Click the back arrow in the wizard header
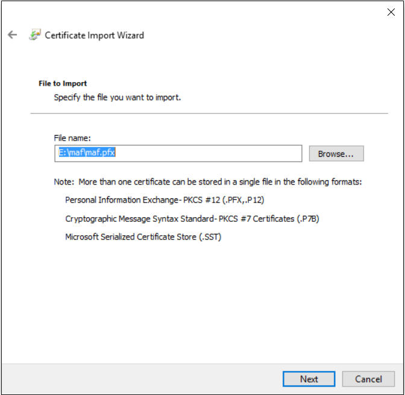 coord(12,35)
